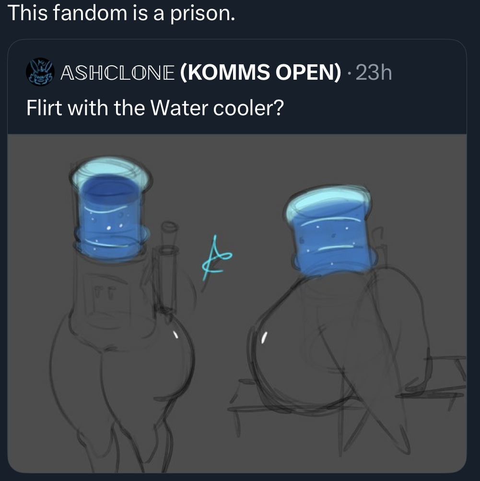The height and width of the screenshot is (481, 480).
Task: Click the white highlight on the left figure
Action: [176, 334]
